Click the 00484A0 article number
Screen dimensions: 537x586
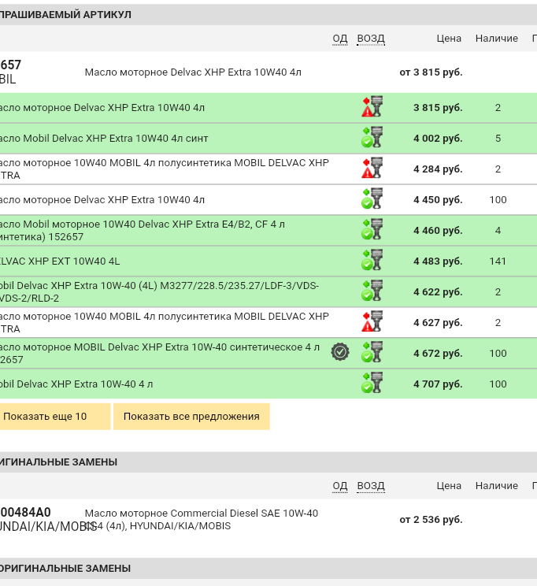click(x=25, y=512)
